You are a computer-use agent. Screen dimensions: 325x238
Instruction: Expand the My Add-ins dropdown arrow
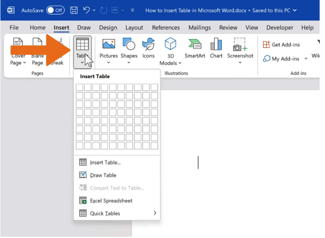click(306, 58)
